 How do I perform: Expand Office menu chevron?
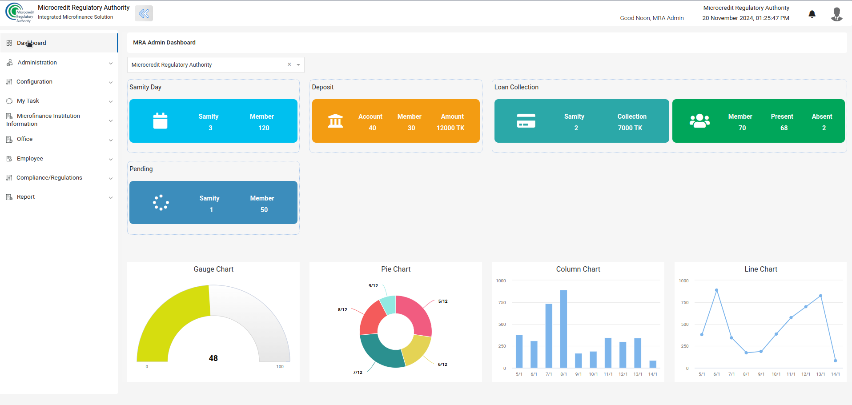pos(111,140)
